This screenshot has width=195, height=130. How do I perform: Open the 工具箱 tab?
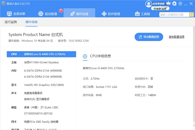tap(142, 14)
